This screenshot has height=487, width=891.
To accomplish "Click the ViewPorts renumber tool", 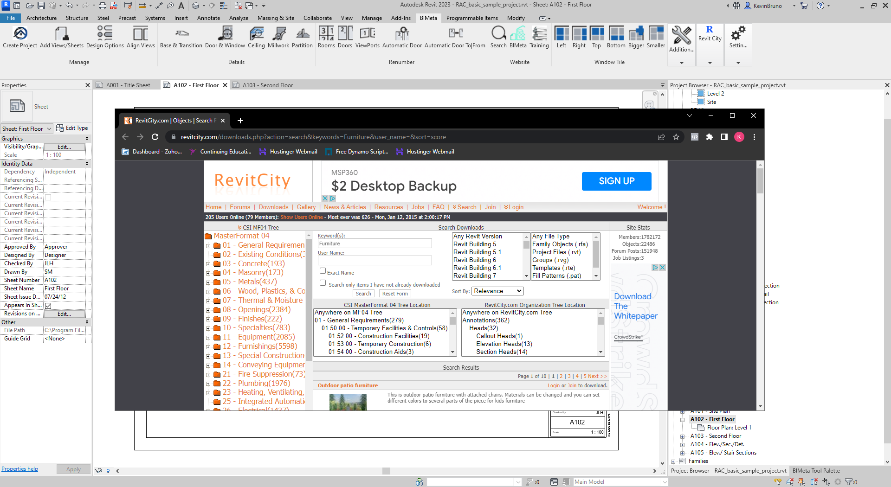I will click(368, 37).
